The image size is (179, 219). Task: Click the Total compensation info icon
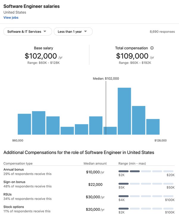[x=152, y=48]
